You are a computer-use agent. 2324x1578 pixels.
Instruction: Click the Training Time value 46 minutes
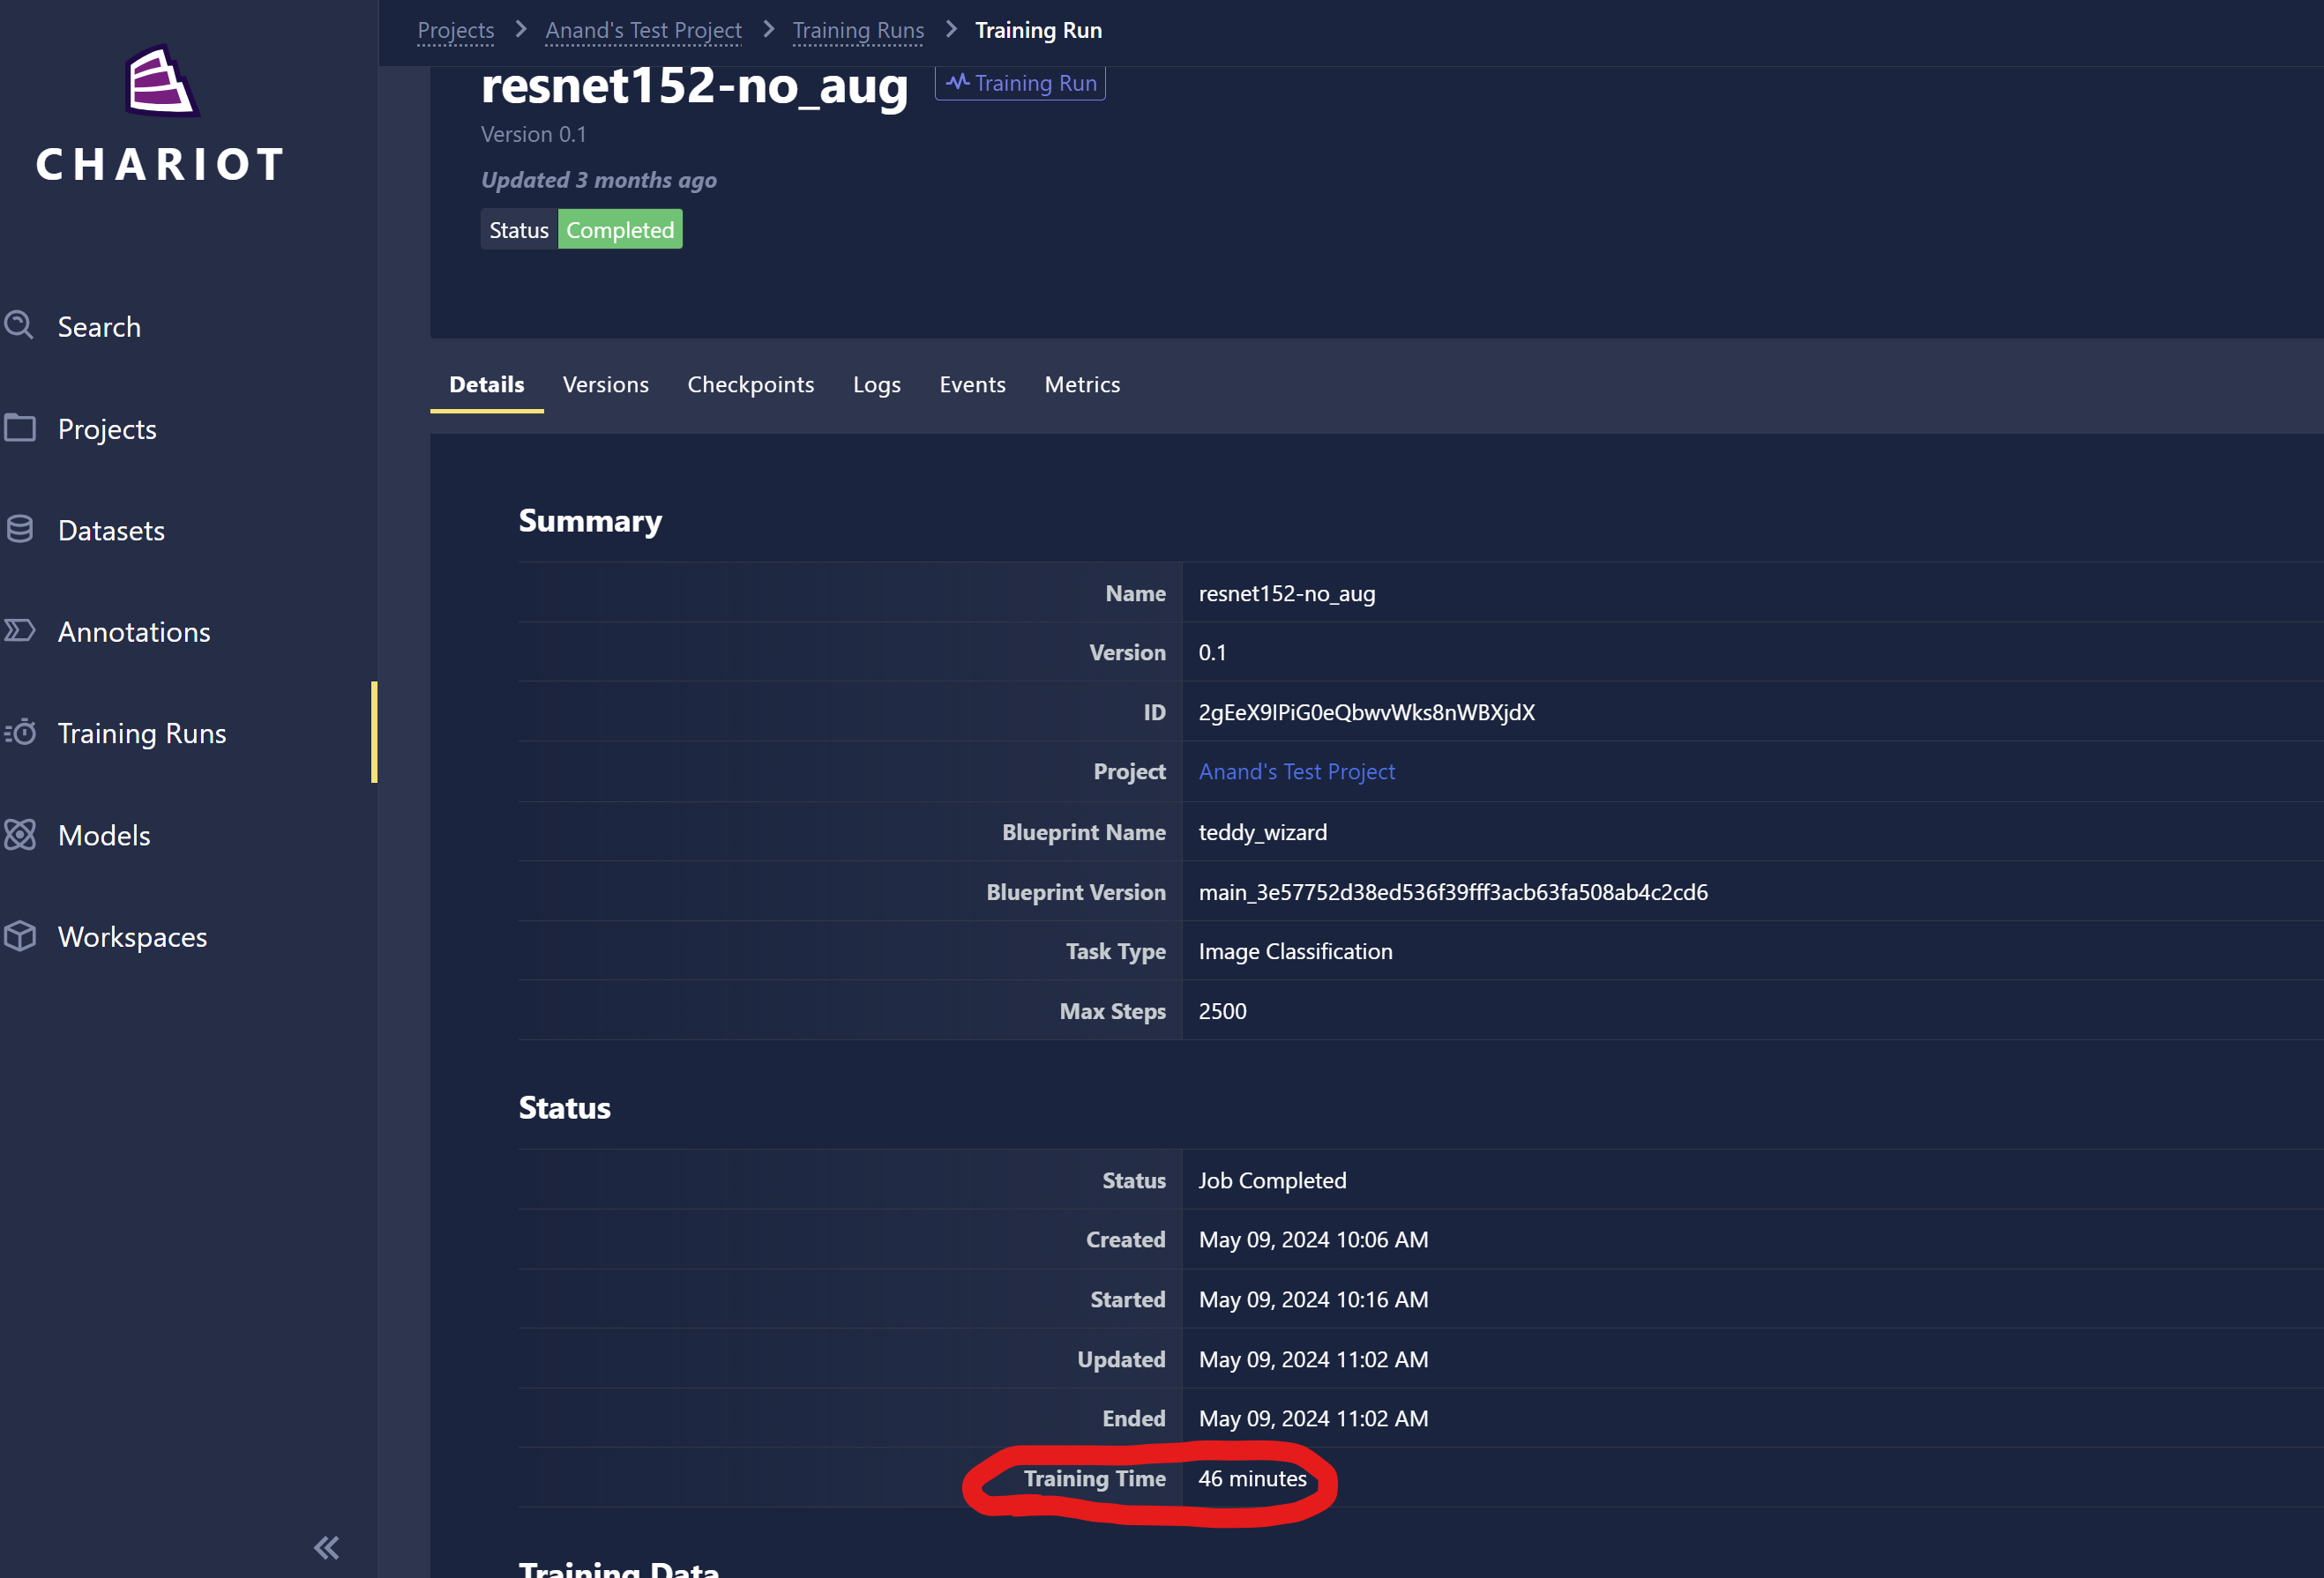tap(1253, 1478)
